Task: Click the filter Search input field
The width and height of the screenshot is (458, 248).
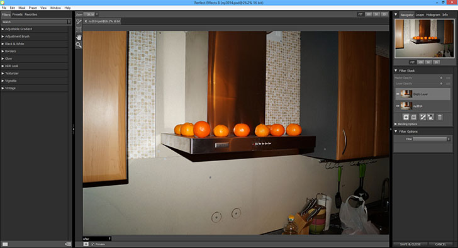Action: pos(34,21)
